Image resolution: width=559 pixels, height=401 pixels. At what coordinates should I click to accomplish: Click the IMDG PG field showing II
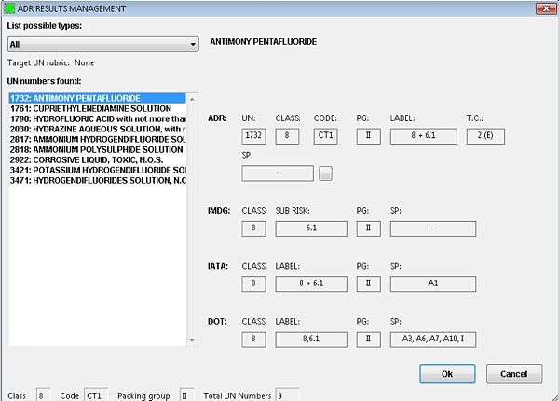tap(368, 228)
